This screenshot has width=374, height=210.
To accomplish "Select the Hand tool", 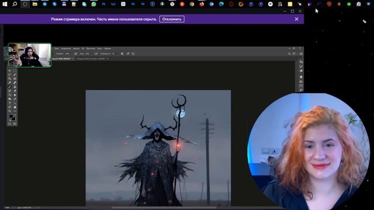I will (x=15, y=107).
